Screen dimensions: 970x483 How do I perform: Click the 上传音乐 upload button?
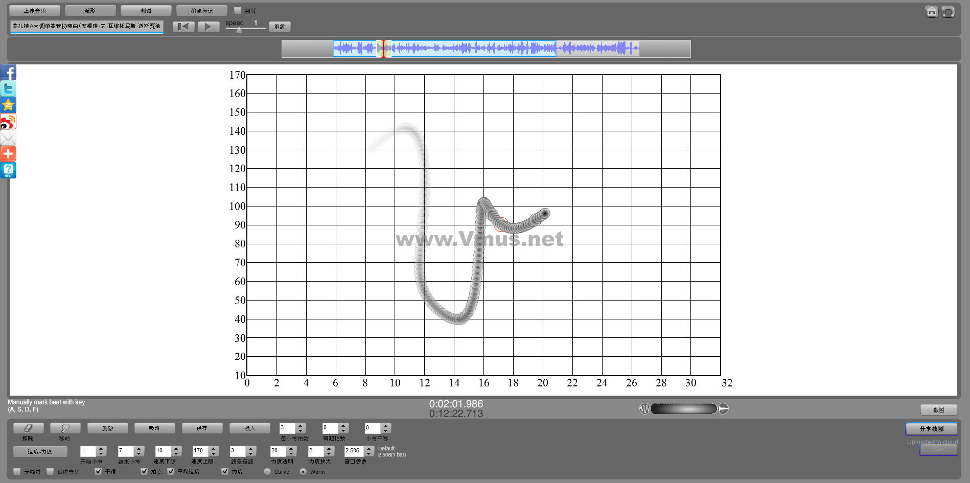35,10
